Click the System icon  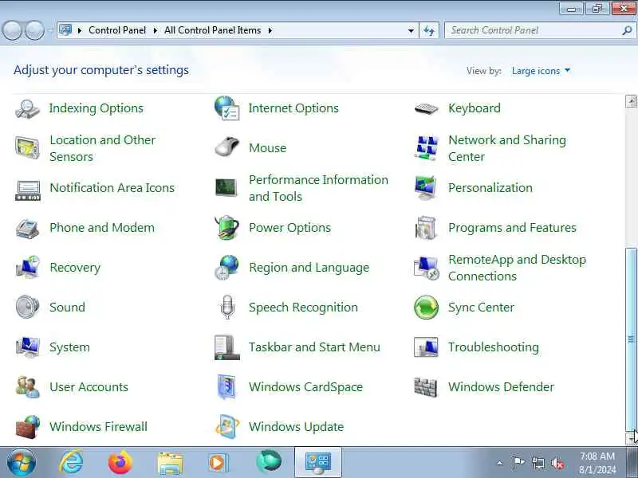pos(27,347)
